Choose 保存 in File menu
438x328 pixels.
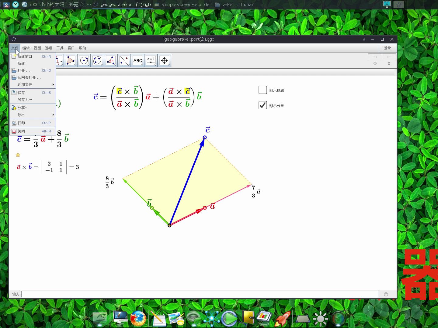click(x=33, y=93)
